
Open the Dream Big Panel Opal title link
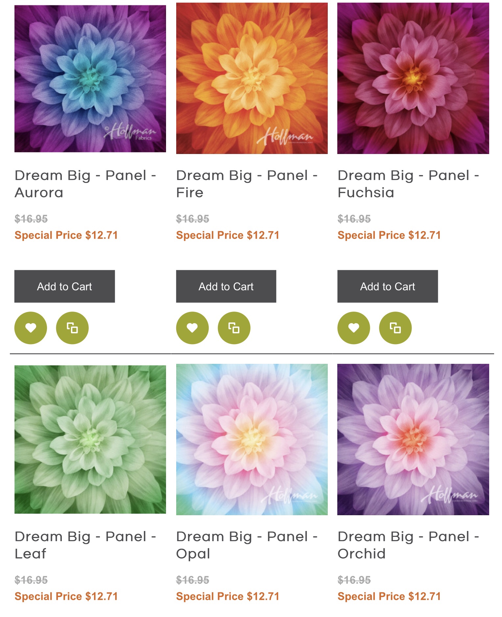[x=247, y=545]
